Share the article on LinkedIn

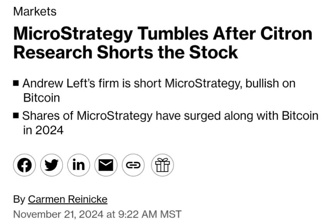pyautogui.click(x=79, y=165)
